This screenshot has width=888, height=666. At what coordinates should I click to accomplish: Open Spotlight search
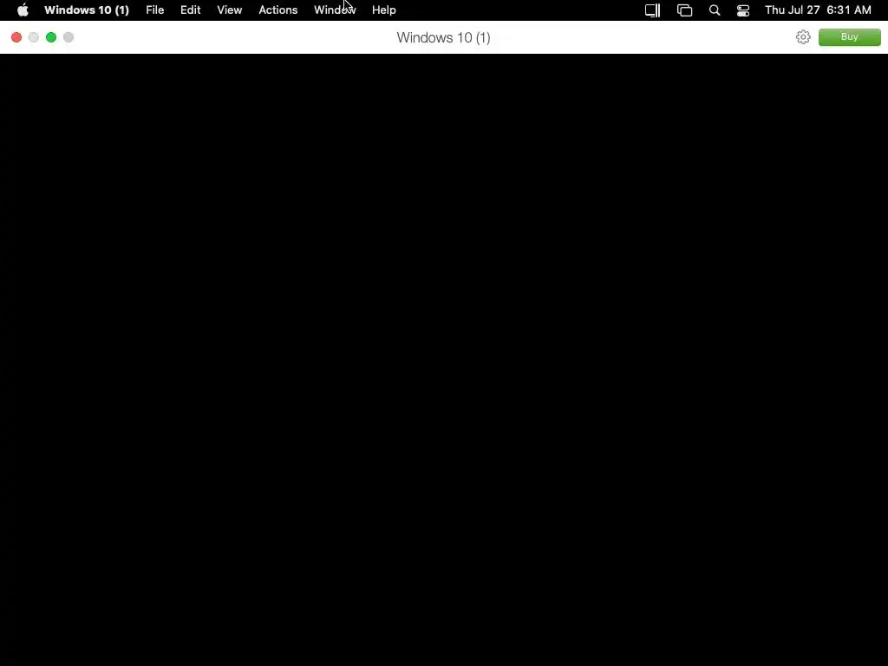click(715, 10)
